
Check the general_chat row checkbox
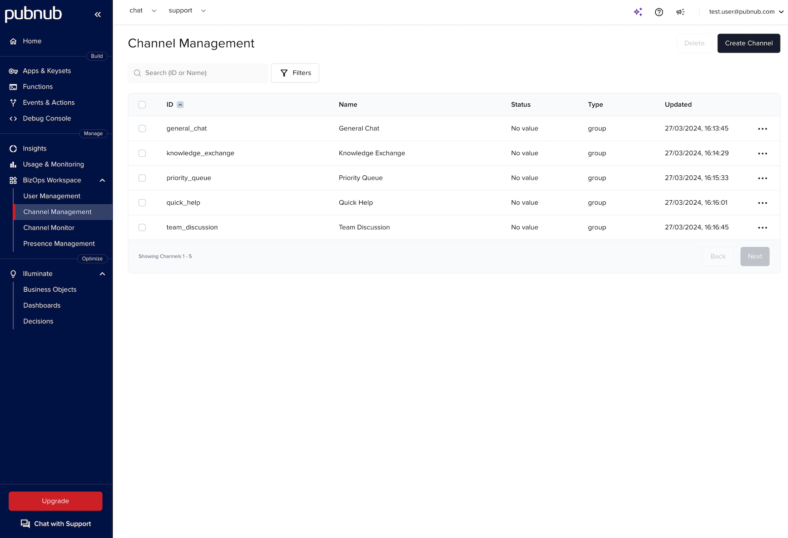point(142,129)
